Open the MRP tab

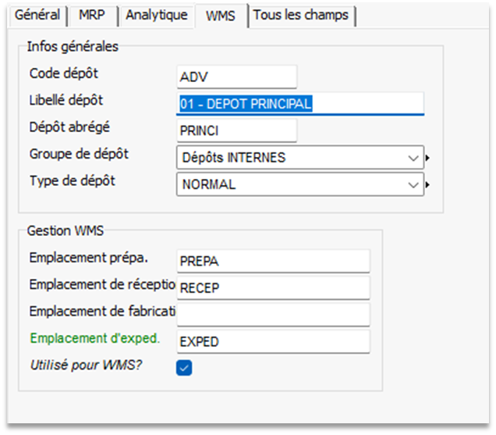coord(91,16)
